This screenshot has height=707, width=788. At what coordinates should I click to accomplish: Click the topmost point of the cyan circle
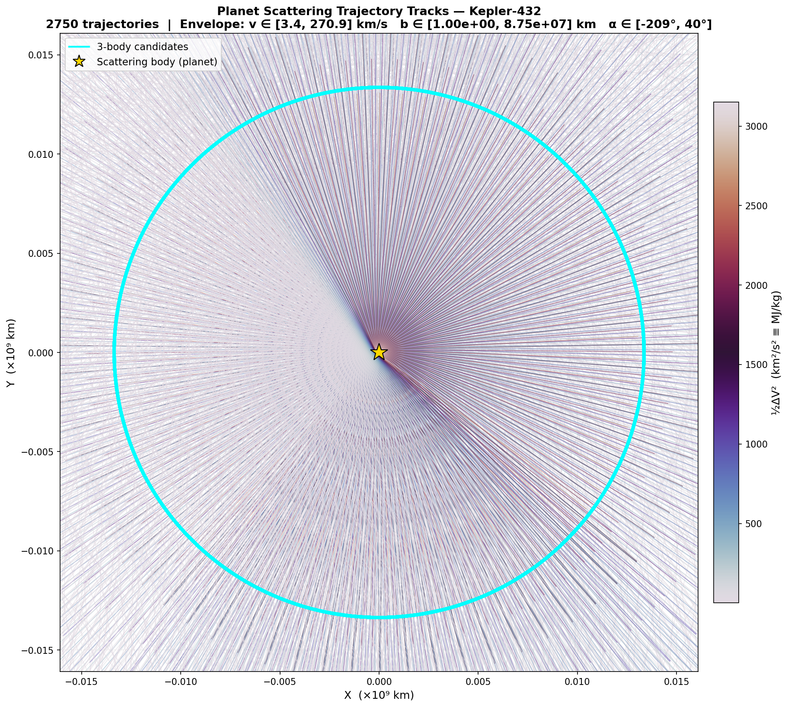[379, 88]
